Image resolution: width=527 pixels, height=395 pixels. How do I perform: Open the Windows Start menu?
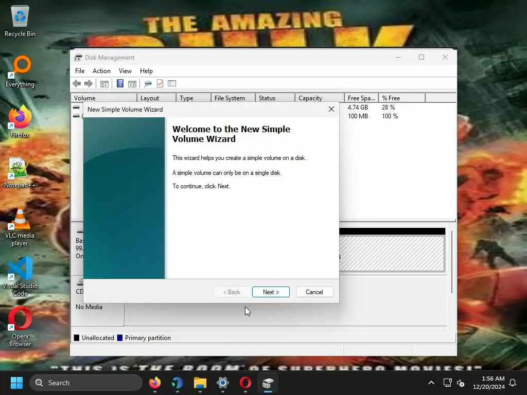coord(16,383)
